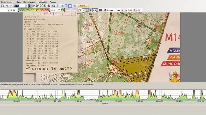Toggle the route line mask icon
Screen dimensions: 206x115
(x=90, y=10)
